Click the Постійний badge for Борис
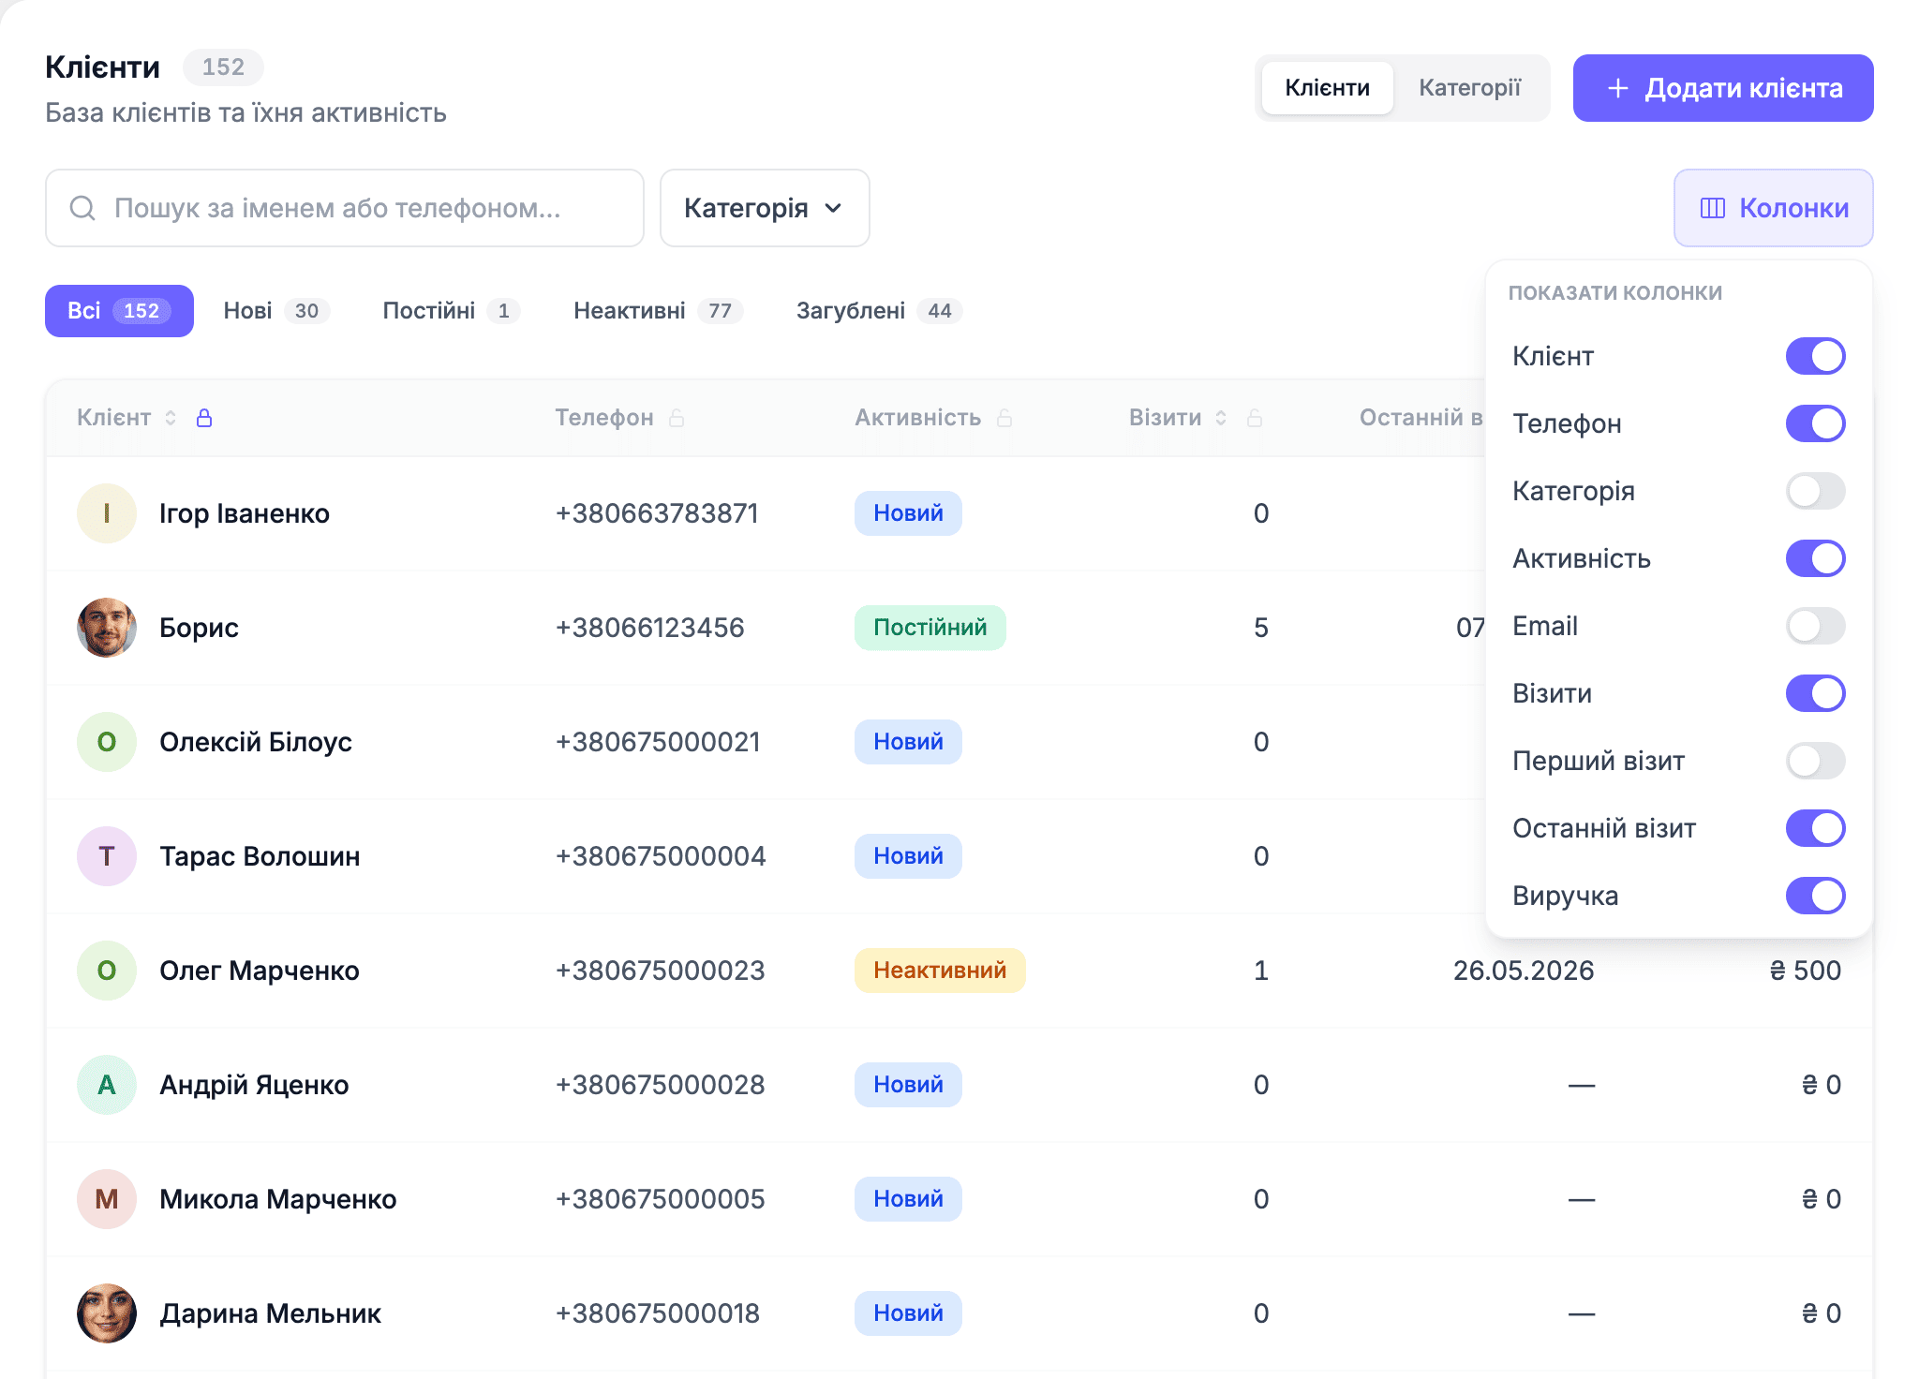 pos(930,628)
